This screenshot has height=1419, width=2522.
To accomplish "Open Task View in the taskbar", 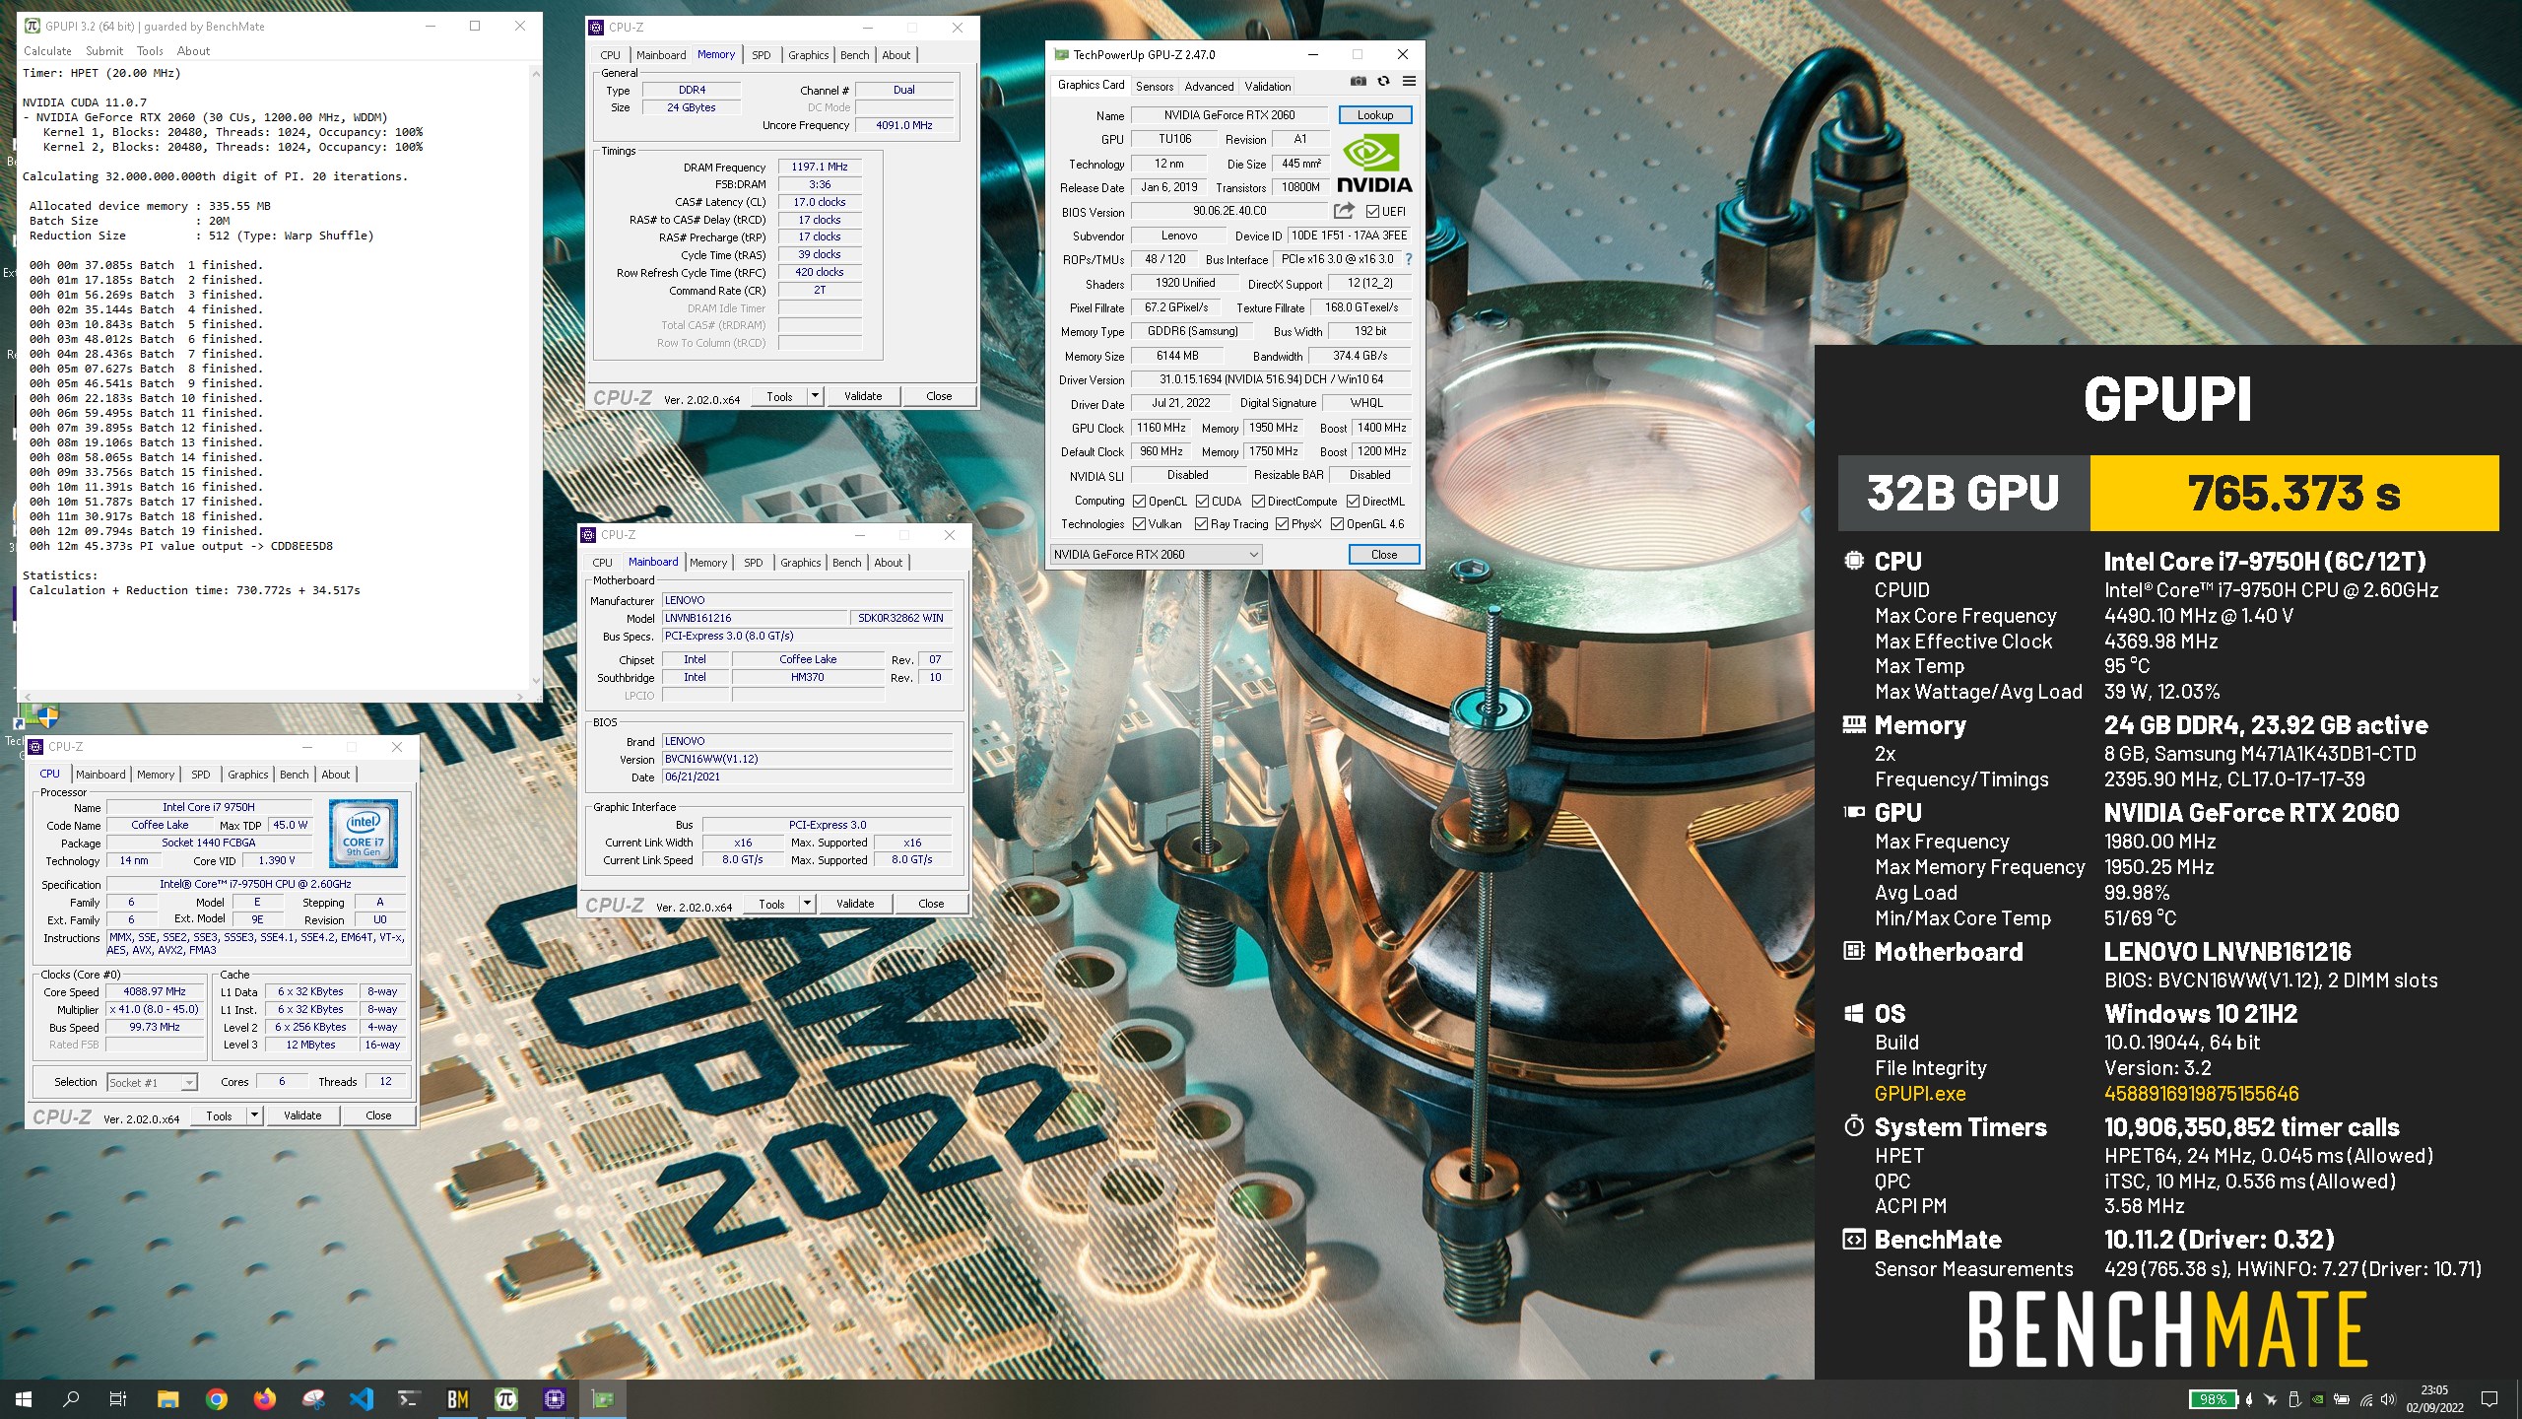I will 118,1399.
